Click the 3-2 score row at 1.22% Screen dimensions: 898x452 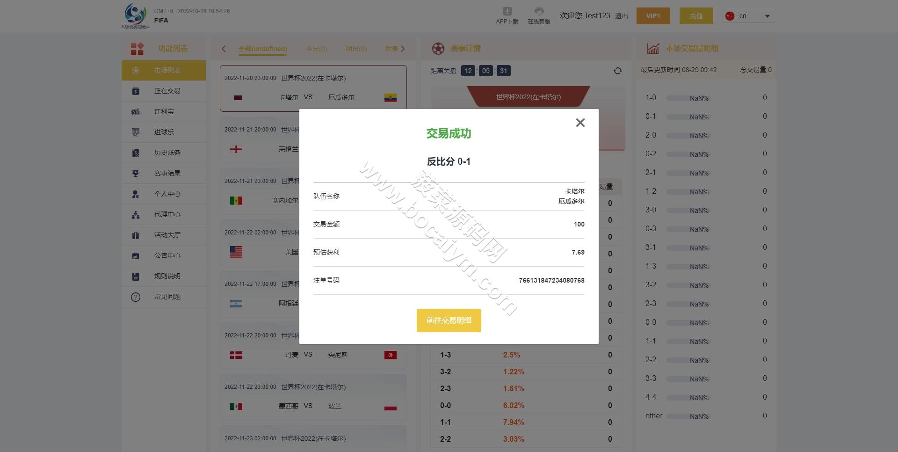pos(526,372)
